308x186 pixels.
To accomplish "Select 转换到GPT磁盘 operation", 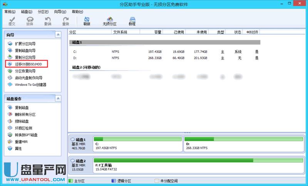I will point(26,135).
